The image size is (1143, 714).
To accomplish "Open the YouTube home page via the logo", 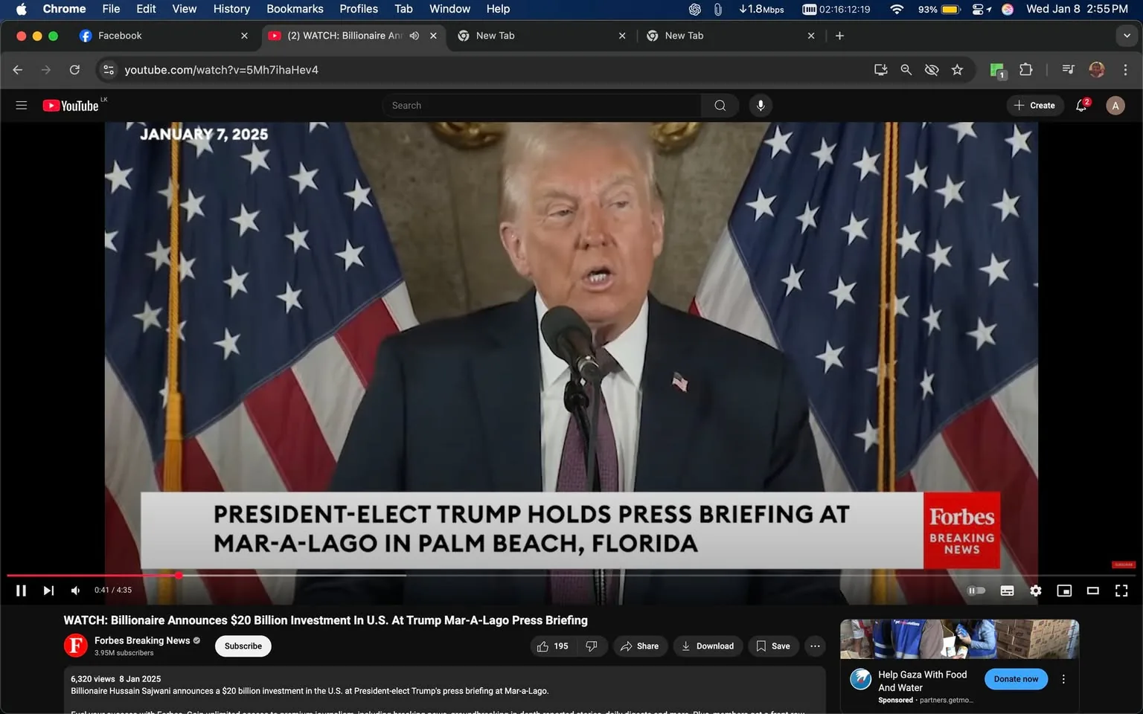I will click(71, 105).
